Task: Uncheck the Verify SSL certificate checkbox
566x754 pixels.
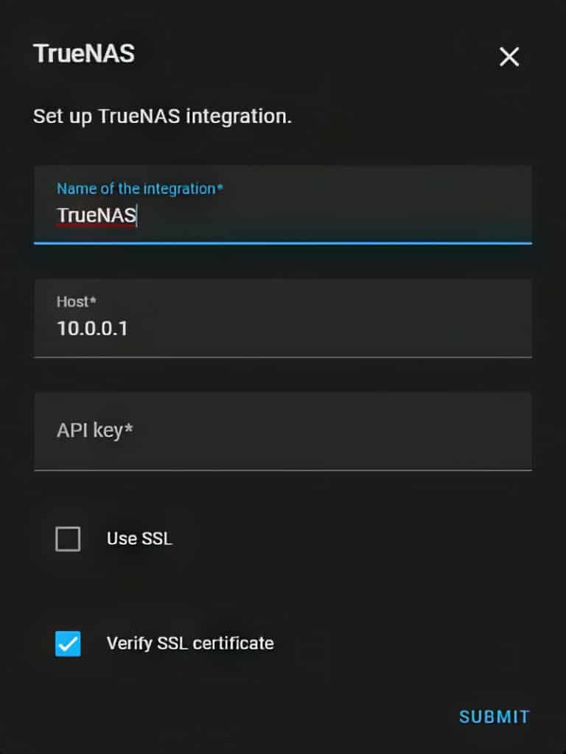Action: [68, 643]
